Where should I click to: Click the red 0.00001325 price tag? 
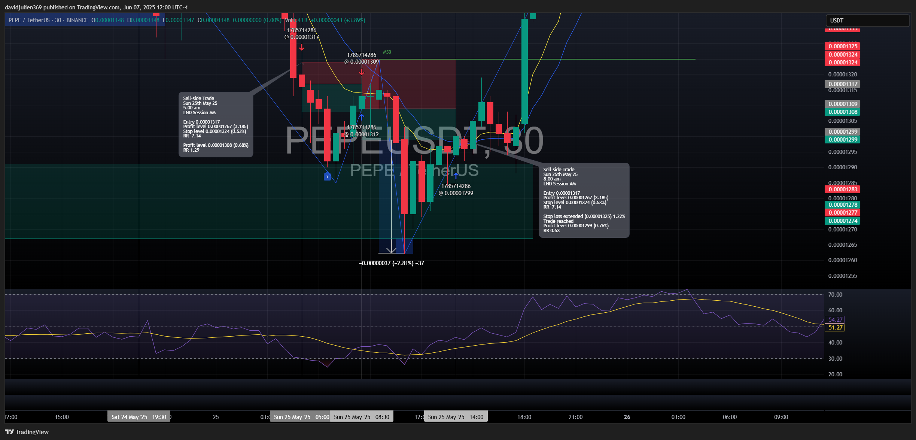click(842, 46)
